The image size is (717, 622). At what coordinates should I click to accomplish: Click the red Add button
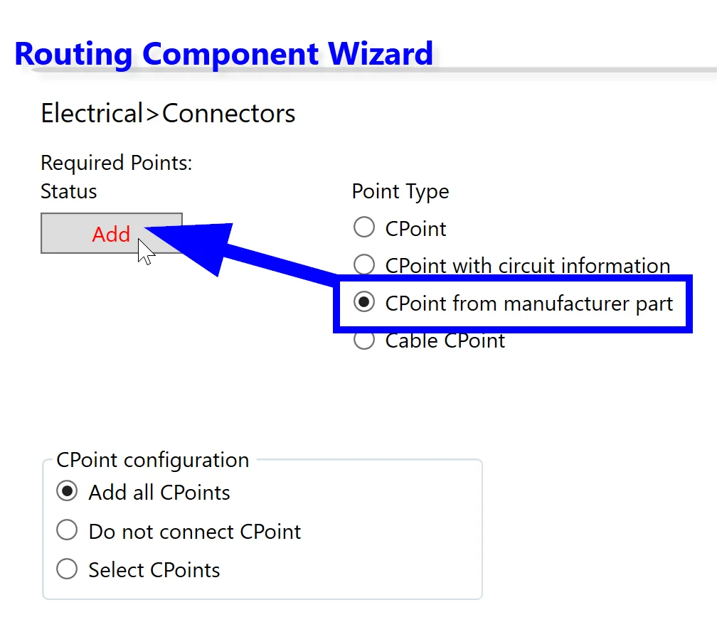(111, 234)
